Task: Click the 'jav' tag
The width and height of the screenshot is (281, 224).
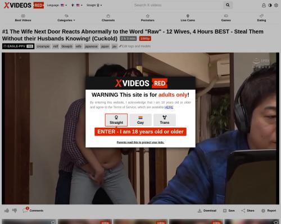Action: 115,46
